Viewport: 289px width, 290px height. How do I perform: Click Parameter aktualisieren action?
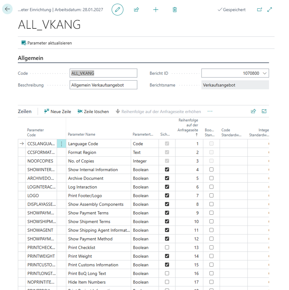[46, 43]
